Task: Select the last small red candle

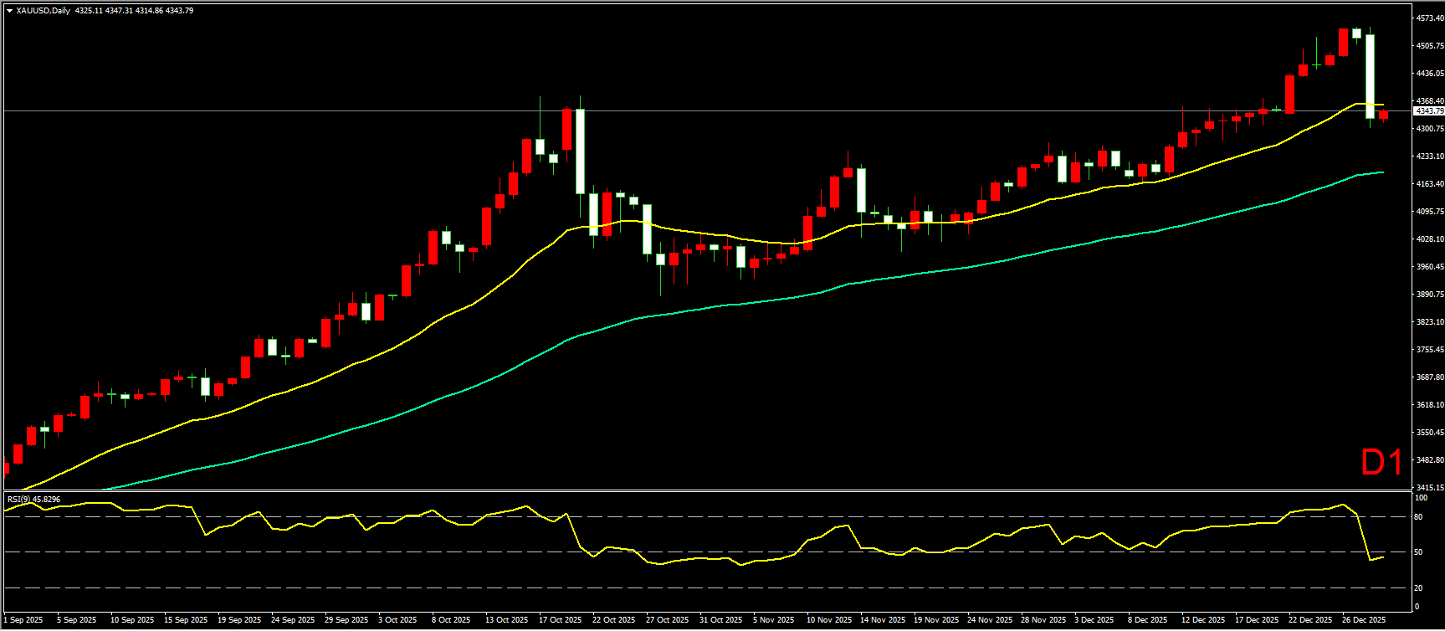Action: 1384,115
